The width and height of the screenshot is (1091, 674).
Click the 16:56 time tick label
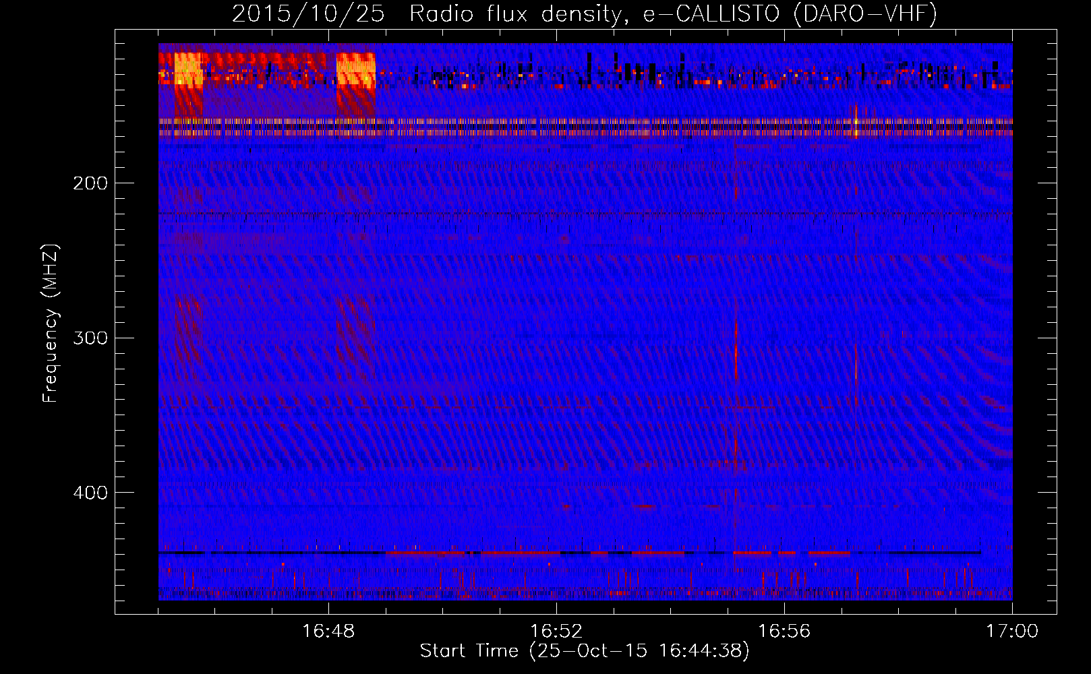(784, 632)
